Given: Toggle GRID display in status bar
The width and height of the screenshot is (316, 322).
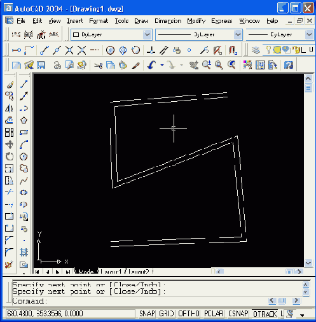Looking at the screenshot, I should pyautogui.click(x=167, y=314).
